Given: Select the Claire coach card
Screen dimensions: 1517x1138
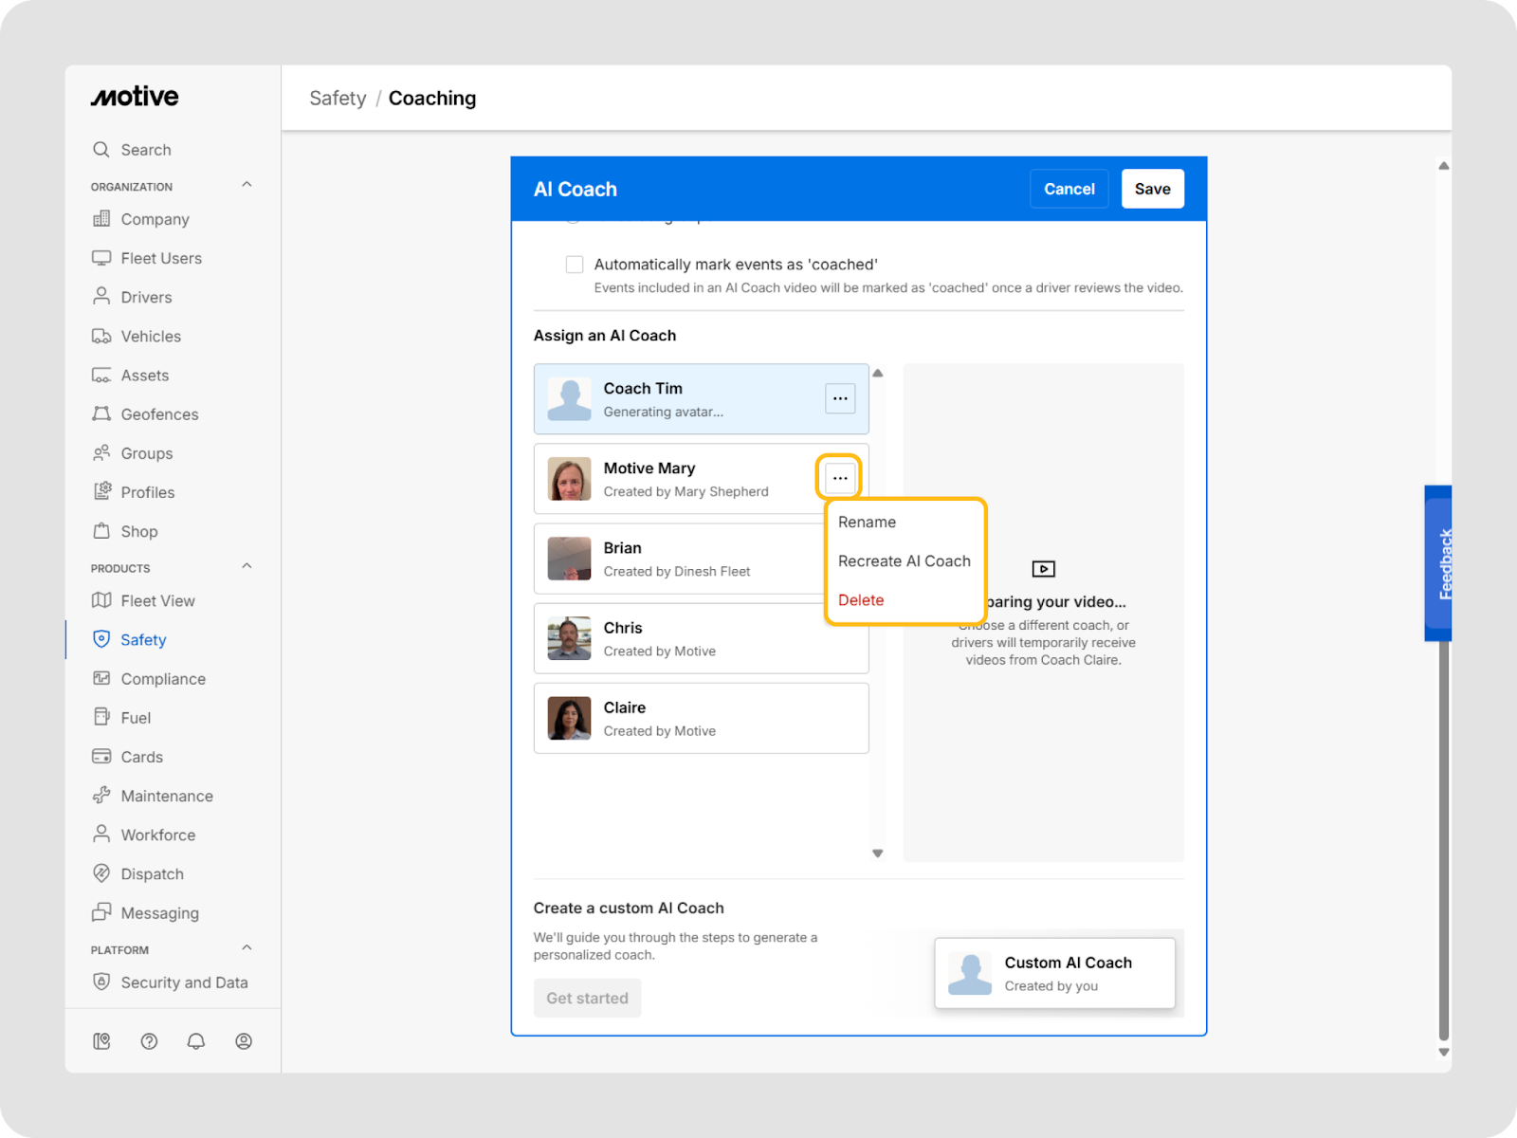Looking at the screenshot, I should 701,718.
